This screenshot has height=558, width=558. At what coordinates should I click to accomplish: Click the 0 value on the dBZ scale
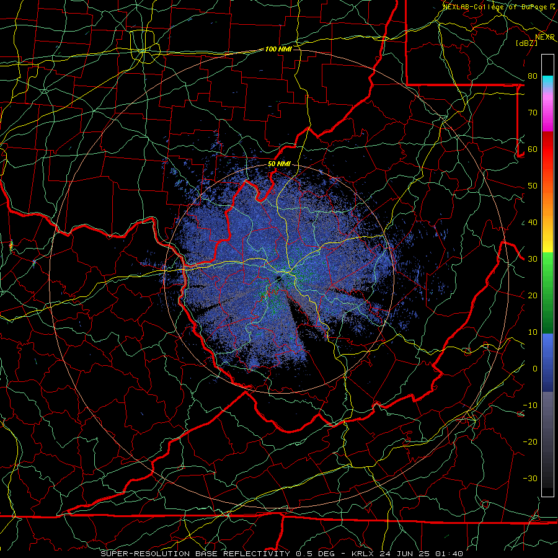[x=535, y=369]
